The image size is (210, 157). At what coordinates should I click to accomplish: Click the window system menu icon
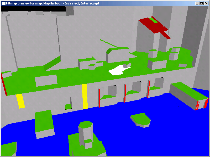(x=3, y=3)
